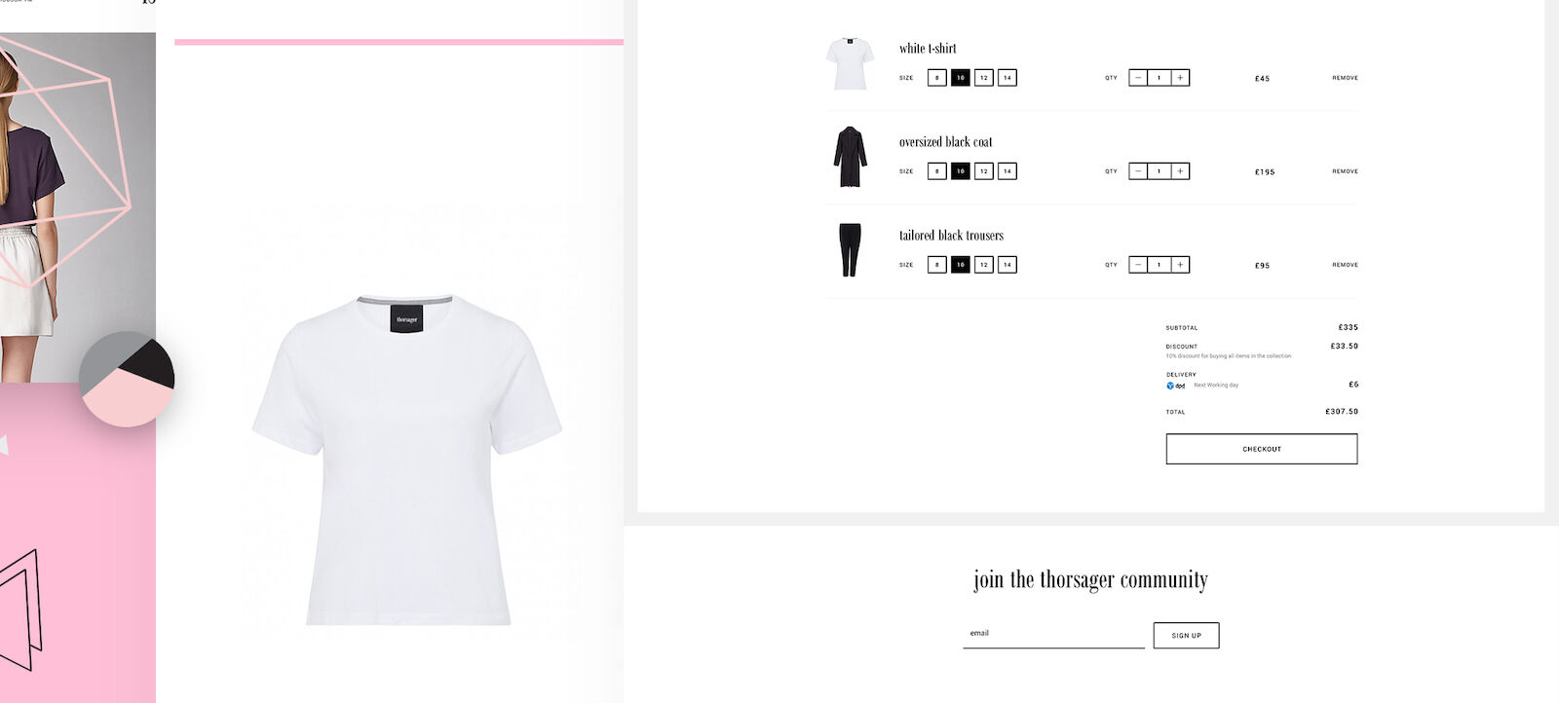Click the grey black pink color swatch circle
Image resolution: width=1559 pixels, height=703 pixels.
[127, 379]
